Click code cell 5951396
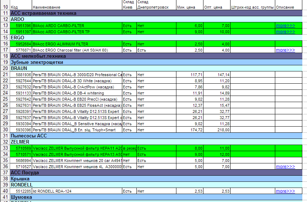This screenshot has height=202, width=307. click(x=21, y=26)
